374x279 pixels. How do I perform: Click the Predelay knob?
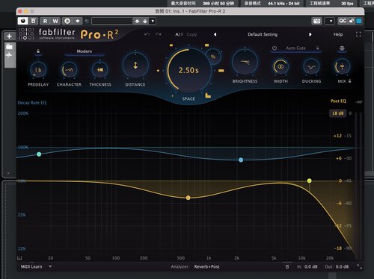[x=38, y=70]
